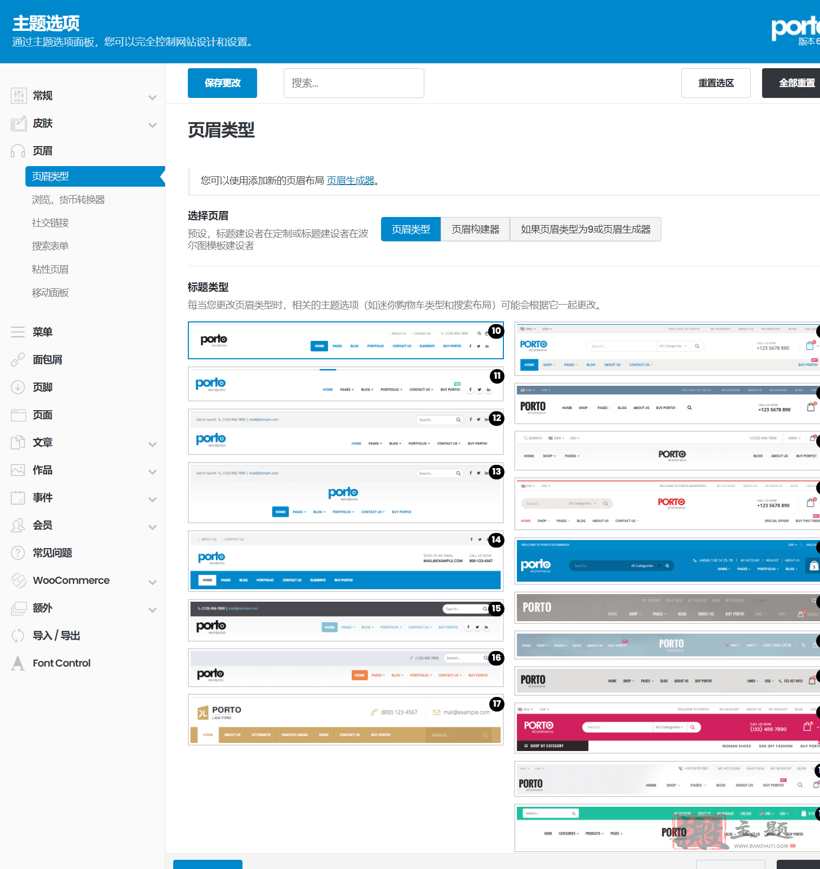Viewport: 820px width, 869px height.
Task: Click the 菜单 hamburger icon
Action: coord(18,332)
